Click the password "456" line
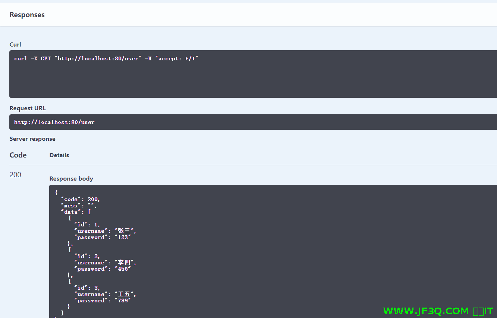497x318 pixels. (x=103, y=269)
